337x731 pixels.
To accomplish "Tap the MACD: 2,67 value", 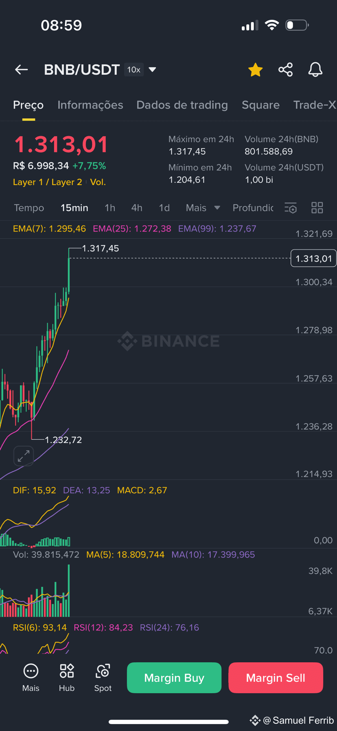I will (x=142, y=490).
